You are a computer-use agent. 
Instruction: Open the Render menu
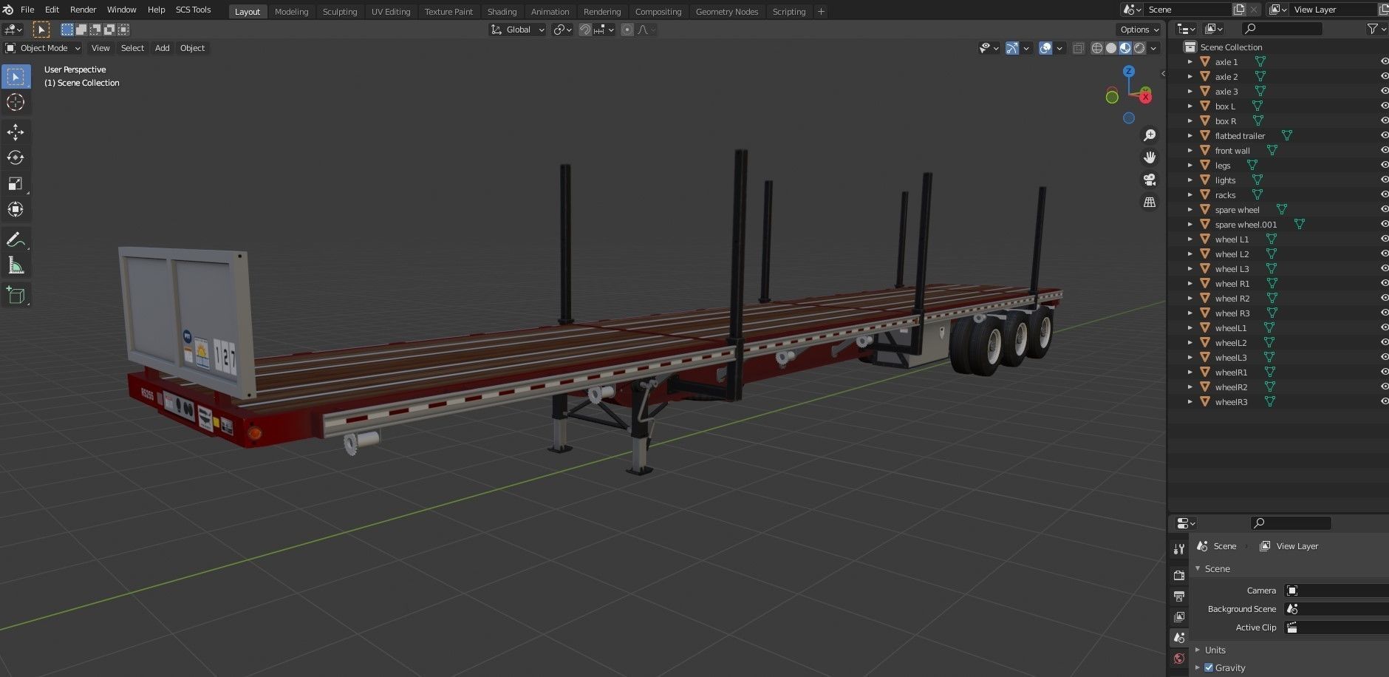tap(83, 10)
